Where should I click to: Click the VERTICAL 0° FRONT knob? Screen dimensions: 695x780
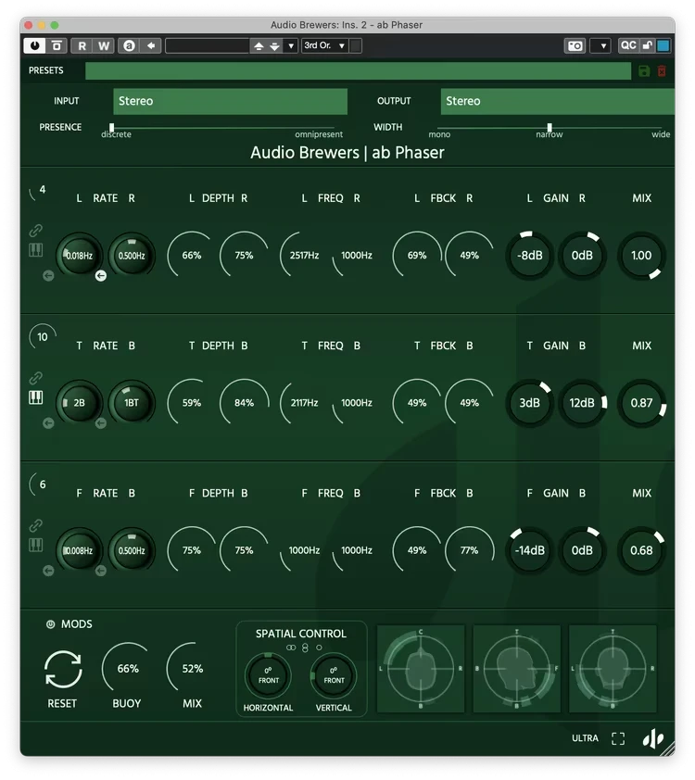tap(334, 675)
